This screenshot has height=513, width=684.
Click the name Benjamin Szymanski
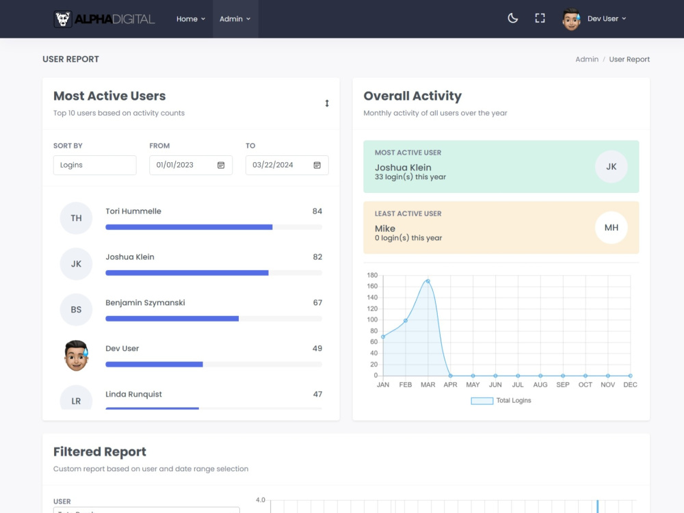coord(145,303)
